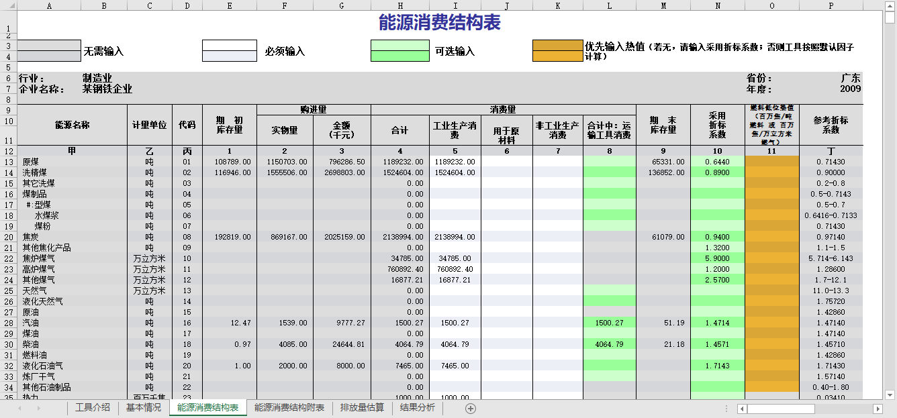
Task: Select the orange 优先输入热值 legend swatch
Action: pyautogui.click(x=557, y=51)
